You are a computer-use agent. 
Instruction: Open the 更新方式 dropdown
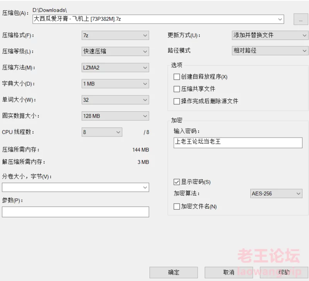point(270,35)
